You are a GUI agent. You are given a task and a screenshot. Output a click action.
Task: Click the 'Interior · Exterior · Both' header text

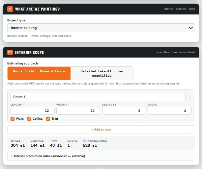tap(179, 9)
